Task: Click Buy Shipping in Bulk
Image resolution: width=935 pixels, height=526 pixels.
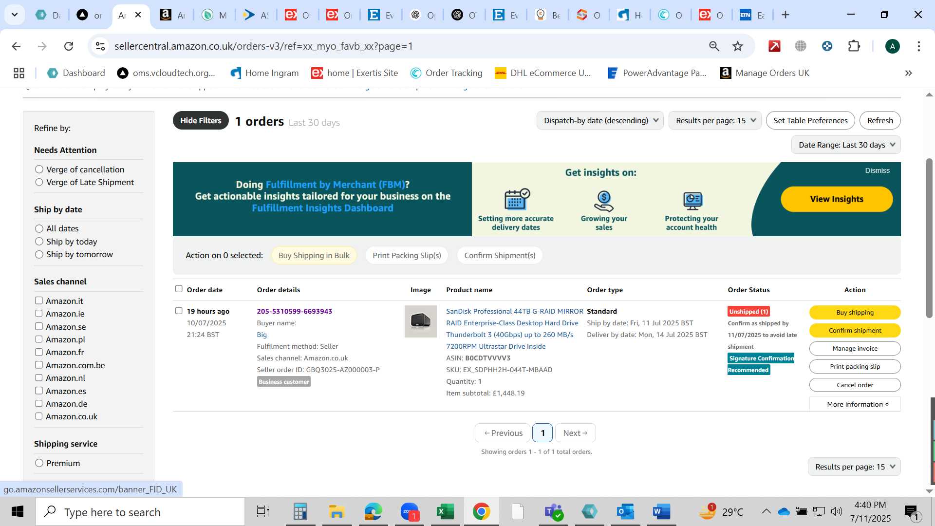Action: (314, 255)
